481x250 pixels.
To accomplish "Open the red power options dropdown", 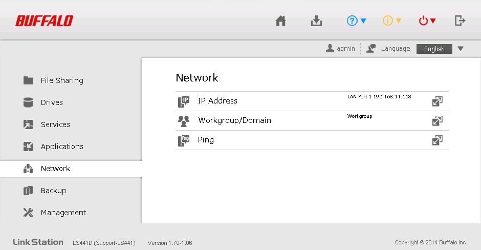I will pos(427,21).
